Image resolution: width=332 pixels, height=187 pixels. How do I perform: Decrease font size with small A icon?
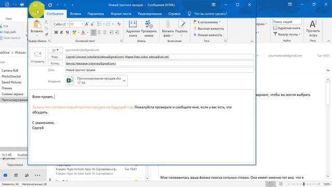[x=92, y=24]
